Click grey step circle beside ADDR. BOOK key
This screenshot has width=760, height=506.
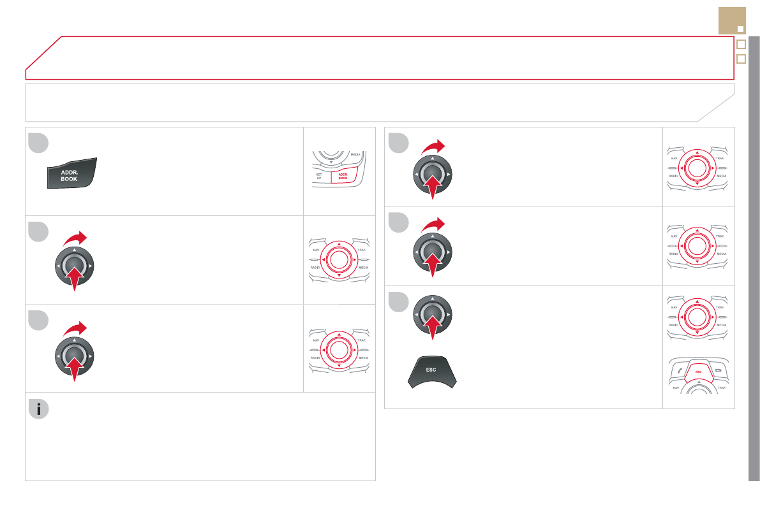(x=38, y=143)
